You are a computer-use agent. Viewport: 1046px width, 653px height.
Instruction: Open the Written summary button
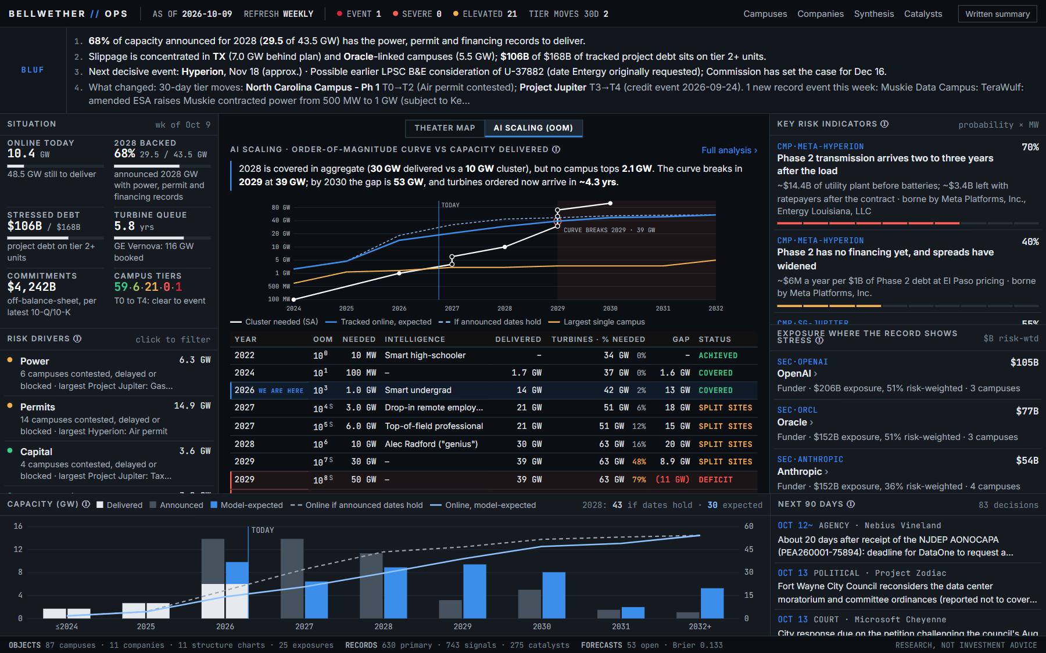997,14
